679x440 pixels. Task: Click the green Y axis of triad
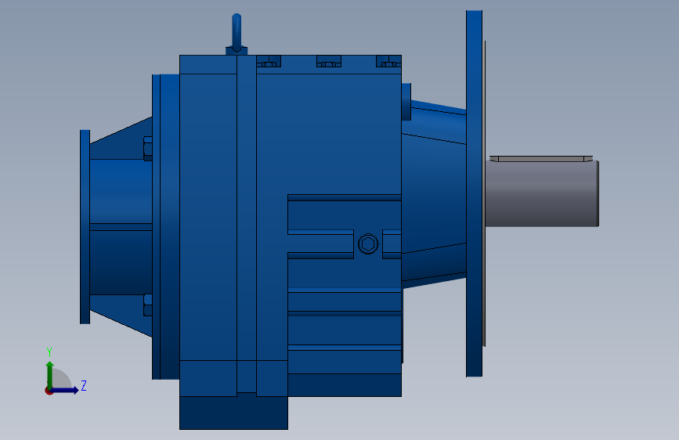pos(50,375)
